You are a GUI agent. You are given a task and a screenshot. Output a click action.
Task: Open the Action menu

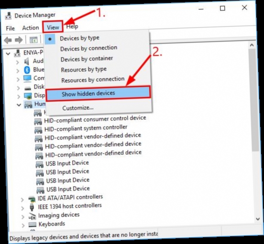click(x=31, y=28)
